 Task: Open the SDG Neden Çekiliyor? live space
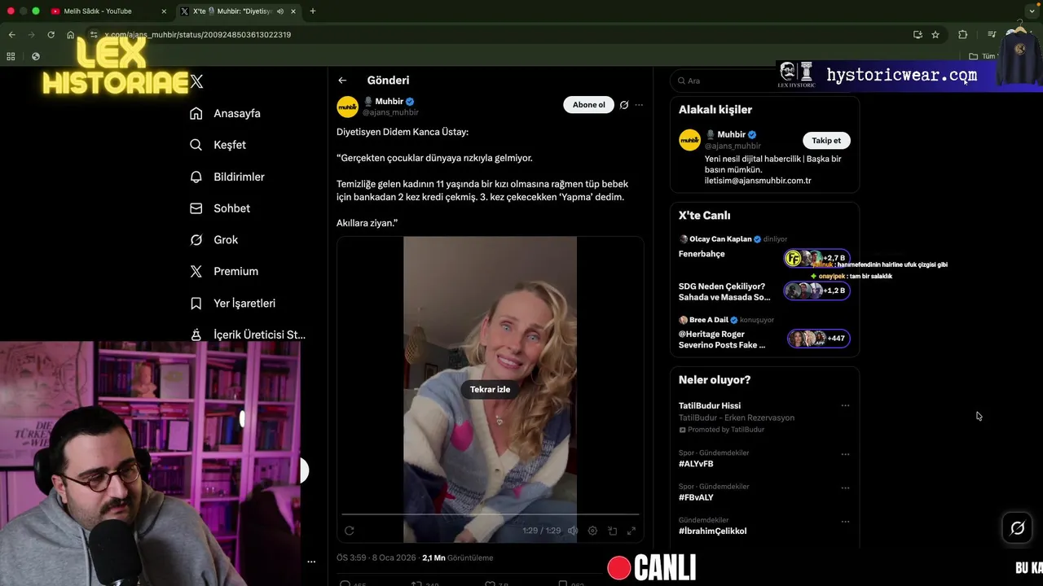pos(724,291)
